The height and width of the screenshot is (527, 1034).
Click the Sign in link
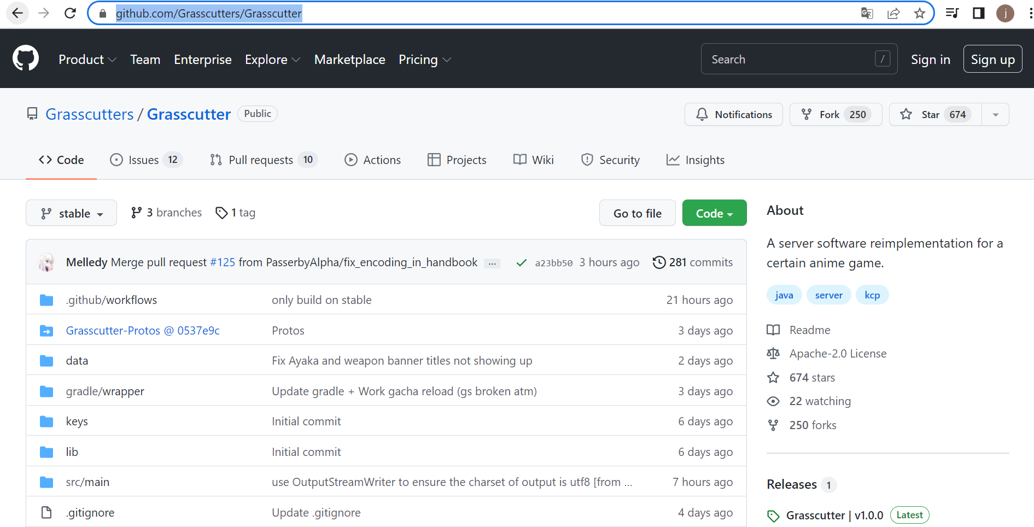tap(931, 60)
